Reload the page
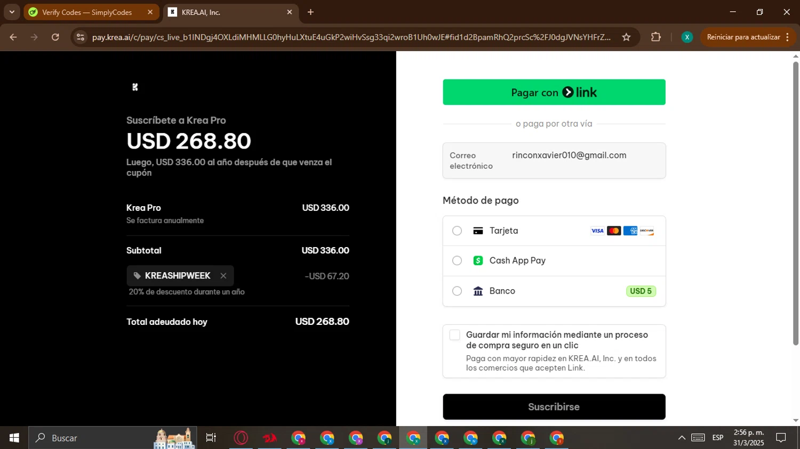Viewport: 800px width, 449px height. tap(55, 37)
